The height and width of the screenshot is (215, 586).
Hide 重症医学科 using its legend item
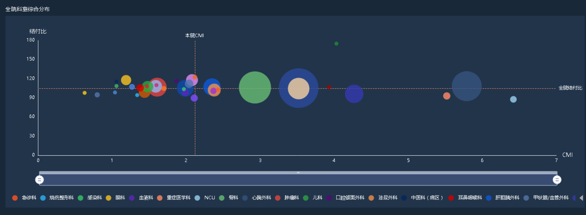174,198
